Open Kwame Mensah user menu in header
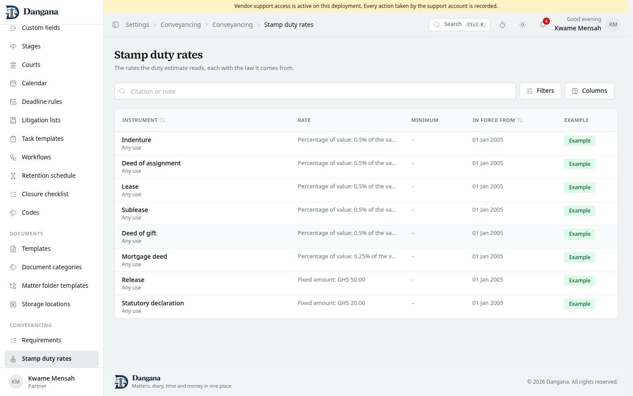 pyautogui.click(x=587, y=25)
